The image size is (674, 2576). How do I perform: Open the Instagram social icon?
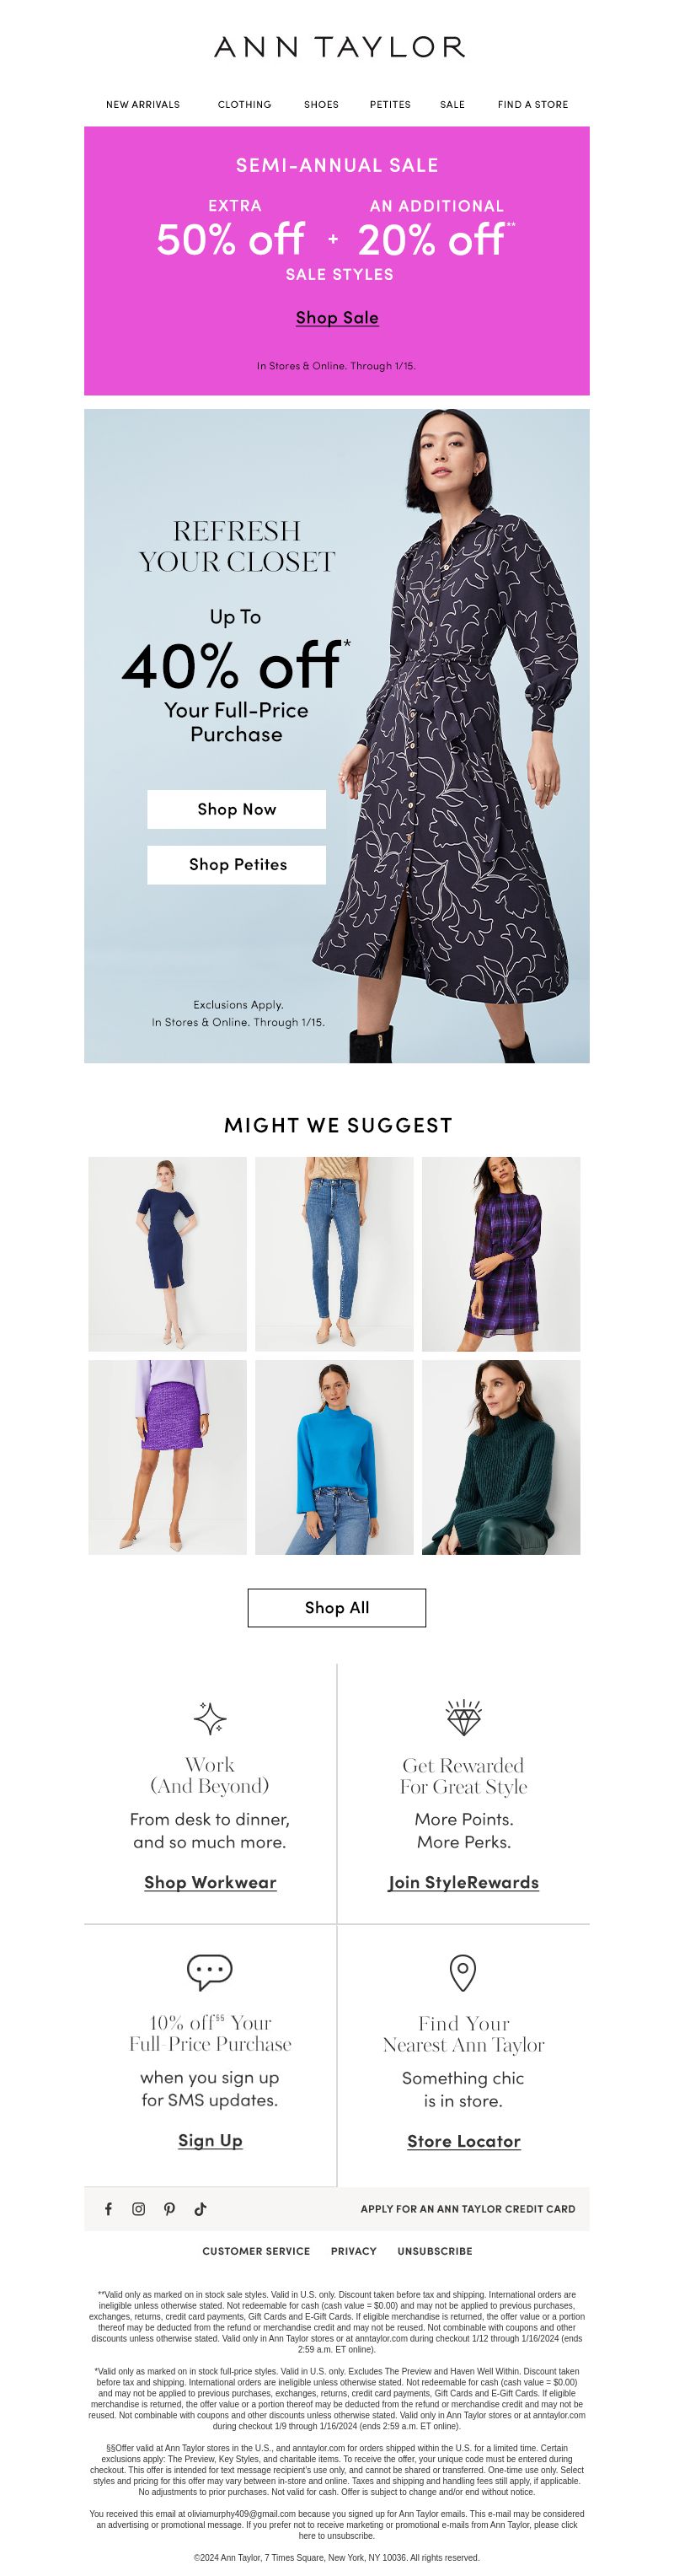coord(139,2209)
